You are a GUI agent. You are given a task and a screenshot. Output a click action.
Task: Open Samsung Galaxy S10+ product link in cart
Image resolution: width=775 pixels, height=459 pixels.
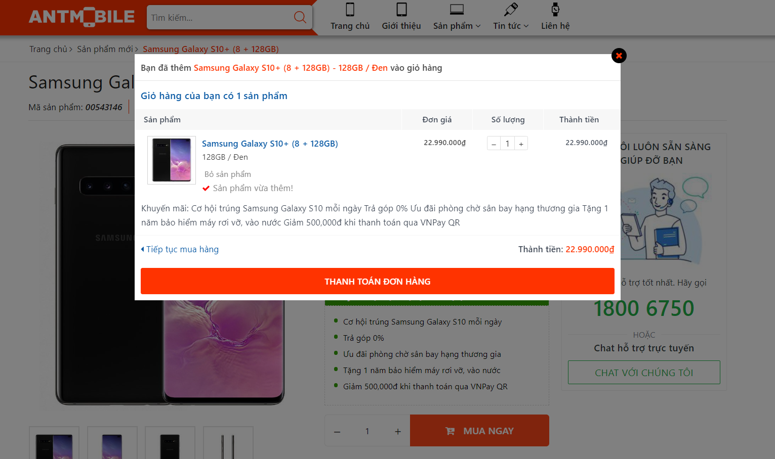[x=270, y=144]
